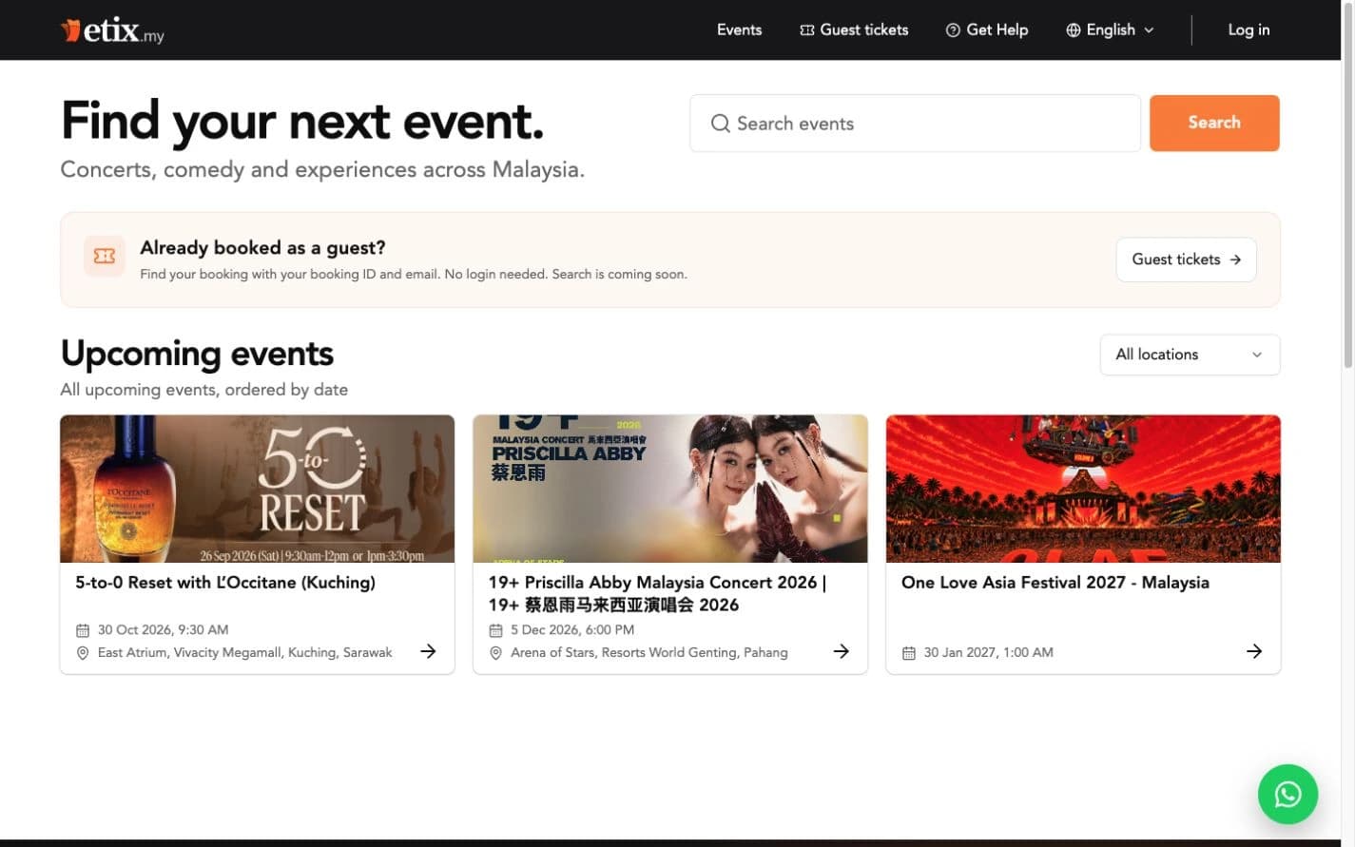Open Guest tickets in the navigation bar
Screen dimensions: 1355x847
tap(854, 29)
